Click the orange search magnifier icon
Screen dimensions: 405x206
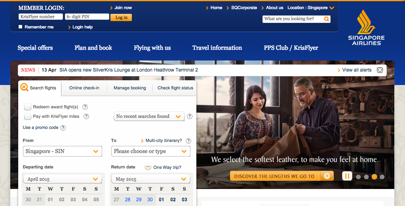pyautogui.click(x=327, y=19)
